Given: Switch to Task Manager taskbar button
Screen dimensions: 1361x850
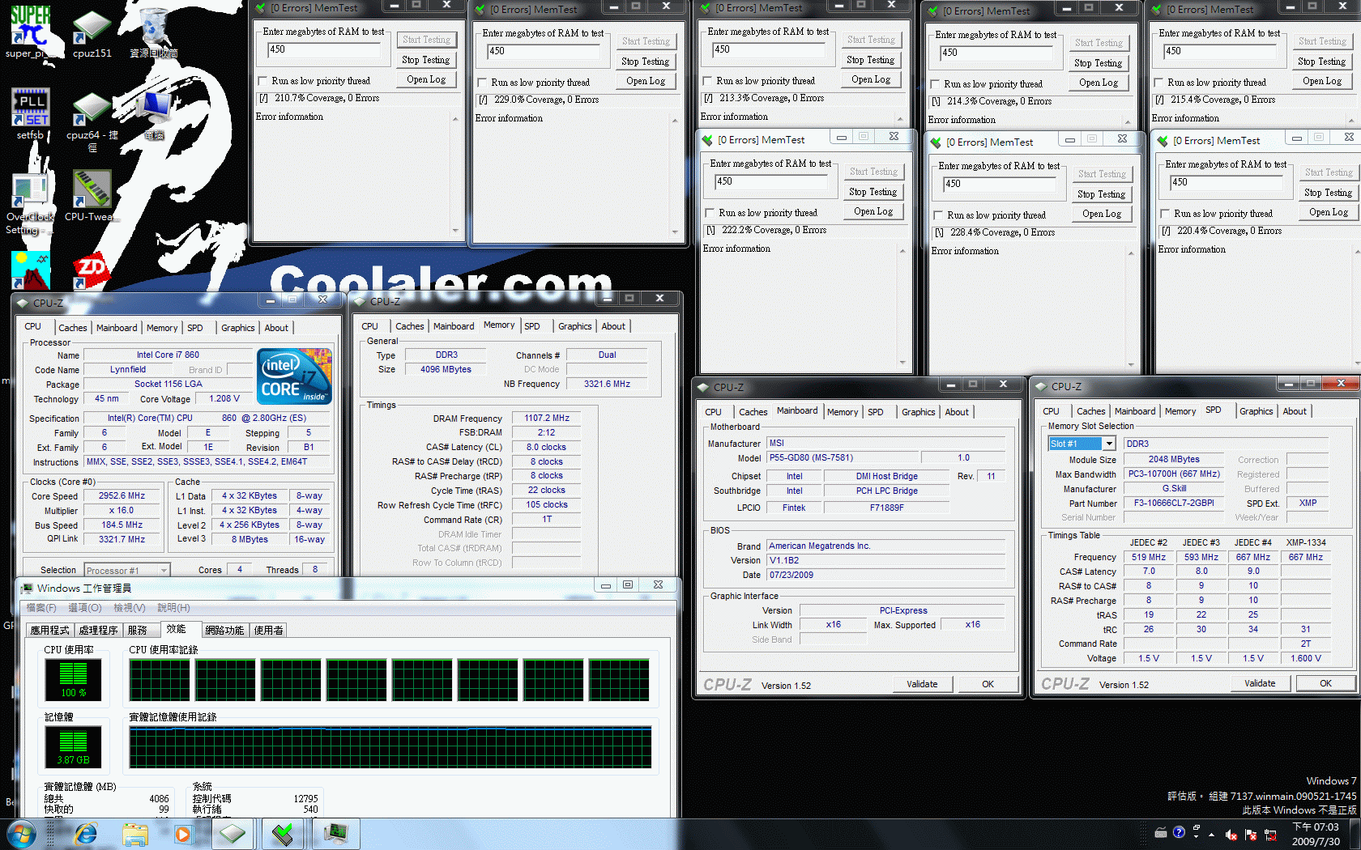Looking at the screenshot, I should click(336, 834).
